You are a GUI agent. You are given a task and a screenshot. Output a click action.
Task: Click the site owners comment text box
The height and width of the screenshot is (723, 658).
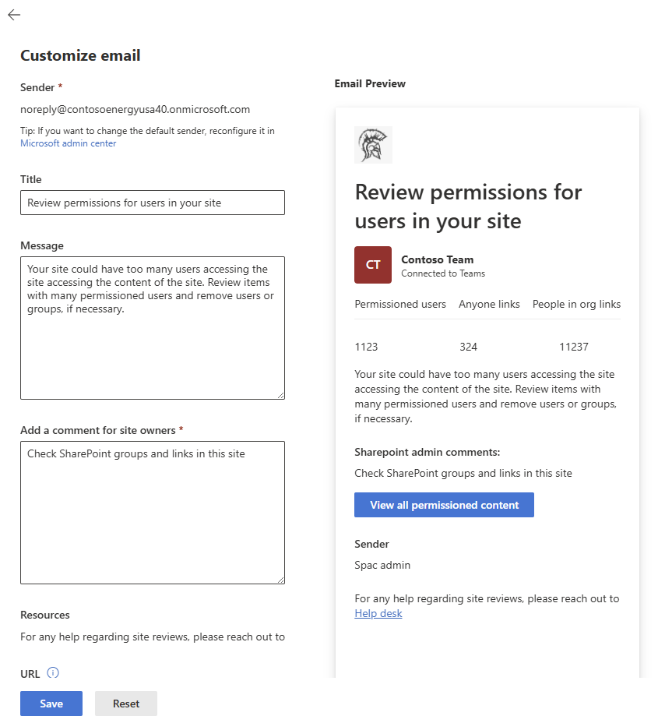point(152,510)
